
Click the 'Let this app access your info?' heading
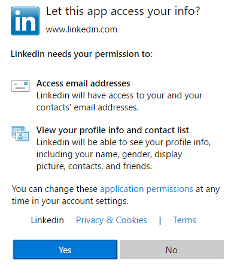(x=123, y=11)
